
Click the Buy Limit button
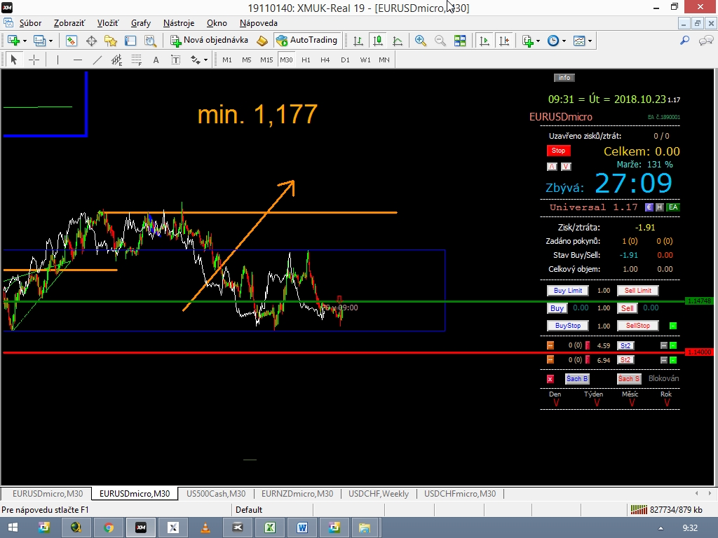click(x=568, y=291)
